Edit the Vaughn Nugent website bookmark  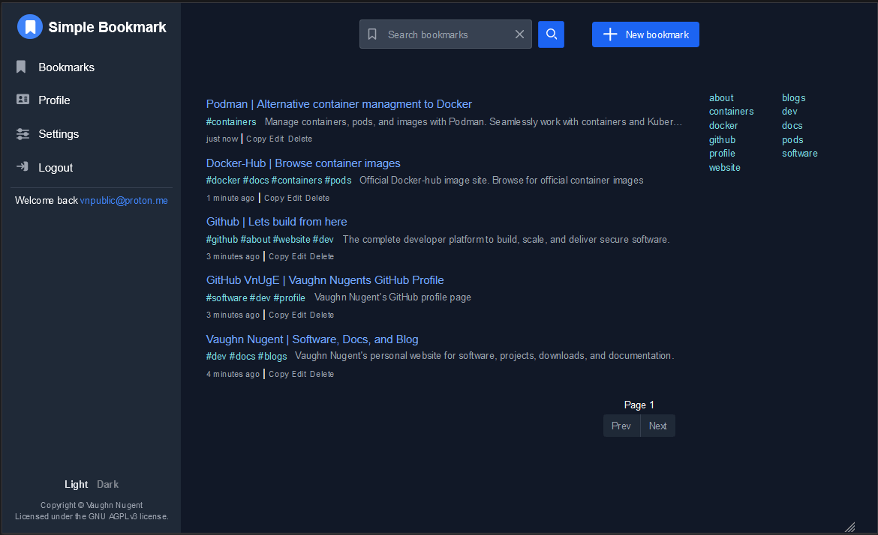tap(299, 374)
